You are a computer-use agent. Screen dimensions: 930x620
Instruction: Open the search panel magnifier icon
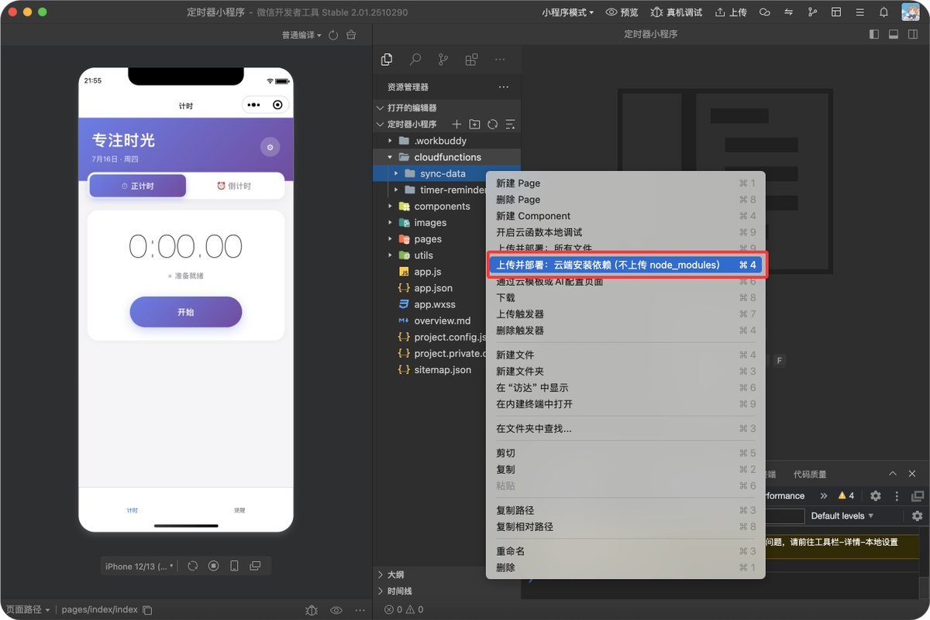coord(415,60)
